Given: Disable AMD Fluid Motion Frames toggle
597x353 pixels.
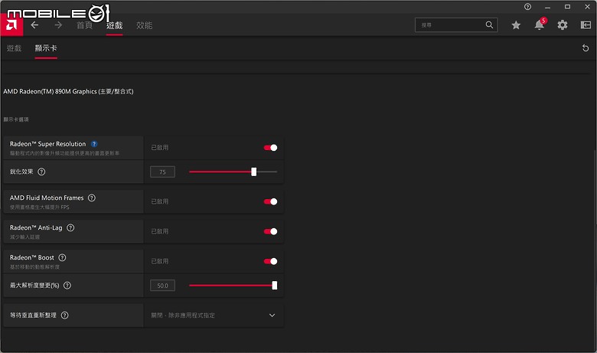Looking at the screenshot, I should pos(270,201).
